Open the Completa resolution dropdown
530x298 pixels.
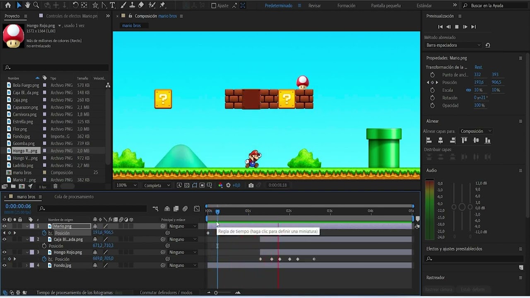(157, 185)
